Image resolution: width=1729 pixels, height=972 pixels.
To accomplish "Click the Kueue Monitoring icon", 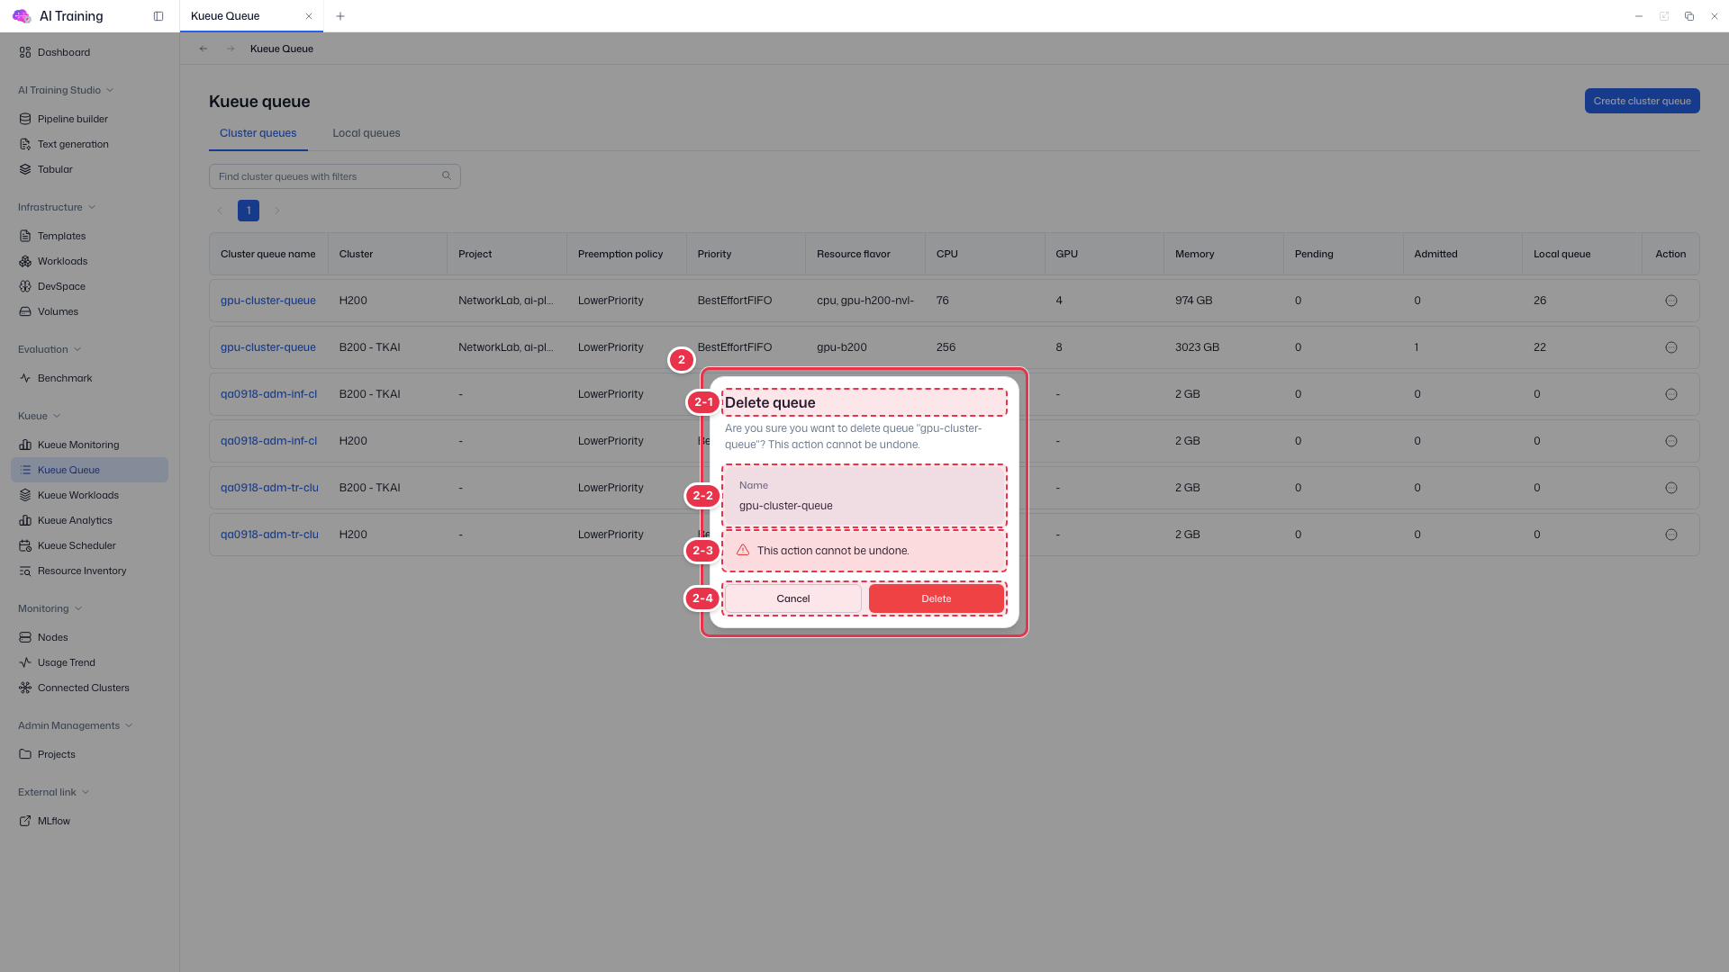I will coord(25,445).
